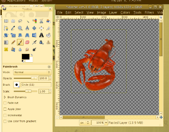Select the Smudge tool
Image resolution: width=169 pixels, height=132 pixels.
(x=27, y=49)
